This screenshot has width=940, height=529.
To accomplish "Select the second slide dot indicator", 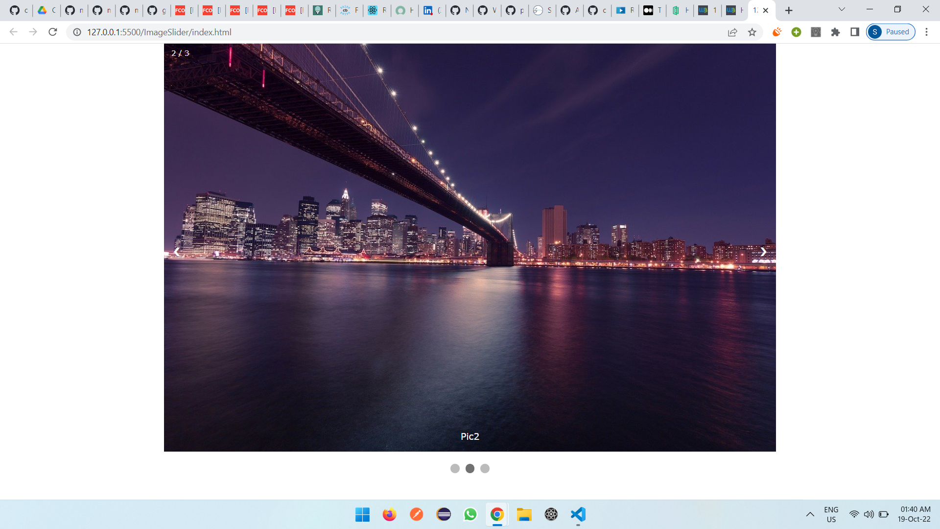I will point(470,469).
